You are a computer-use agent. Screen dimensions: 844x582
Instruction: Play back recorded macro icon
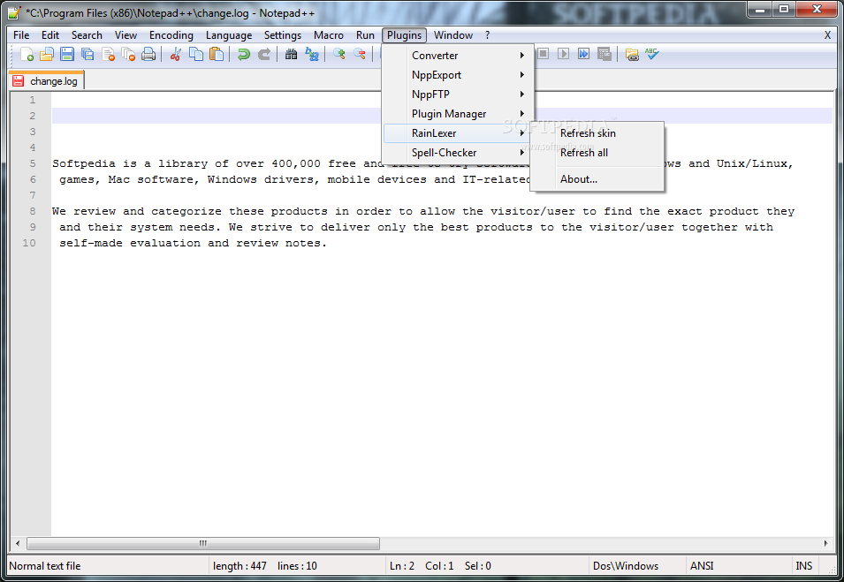563,54
